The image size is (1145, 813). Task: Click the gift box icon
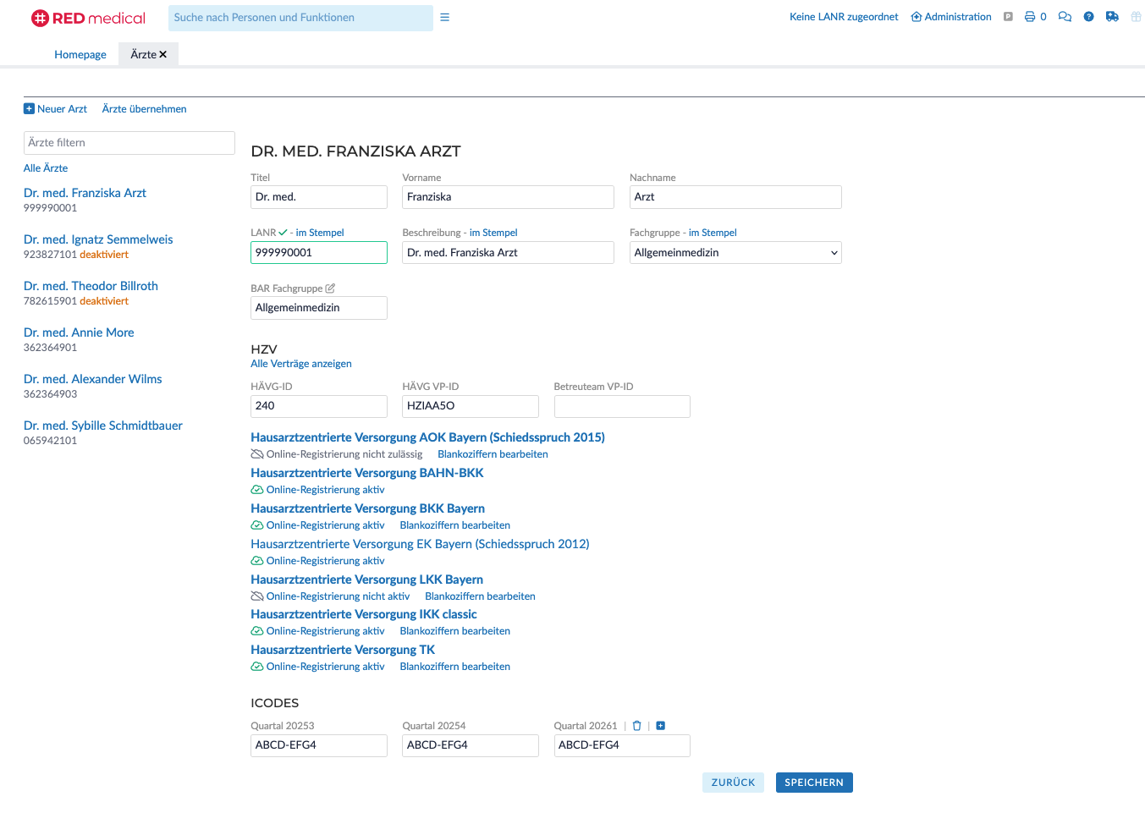pos(1136,17)
